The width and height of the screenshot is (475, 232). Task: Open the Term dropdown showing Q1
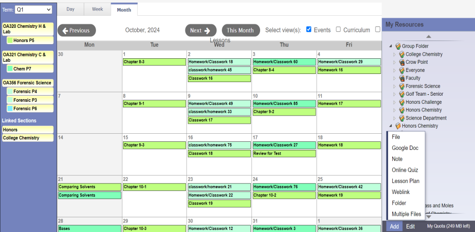click(x=34, y=10)
